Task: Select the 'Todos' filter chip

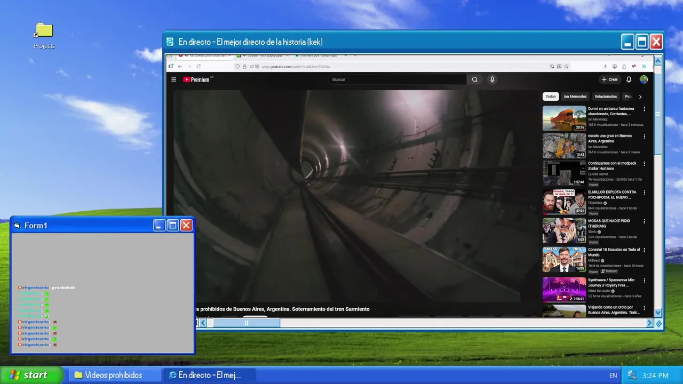Action: [551, 97]
